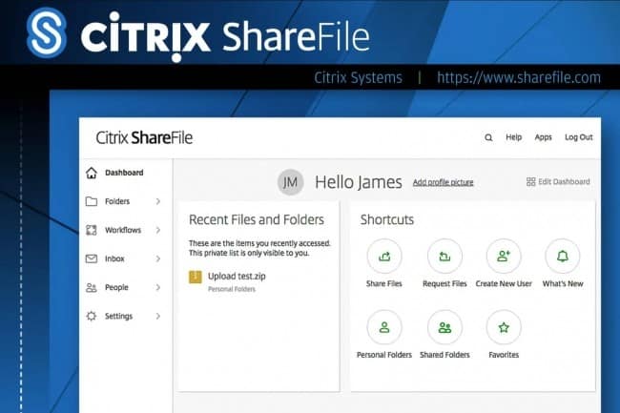Viewport: 620px width, 413px height.
Task: Click the Inbox envelope icon
Action: [x=92, y=258]
